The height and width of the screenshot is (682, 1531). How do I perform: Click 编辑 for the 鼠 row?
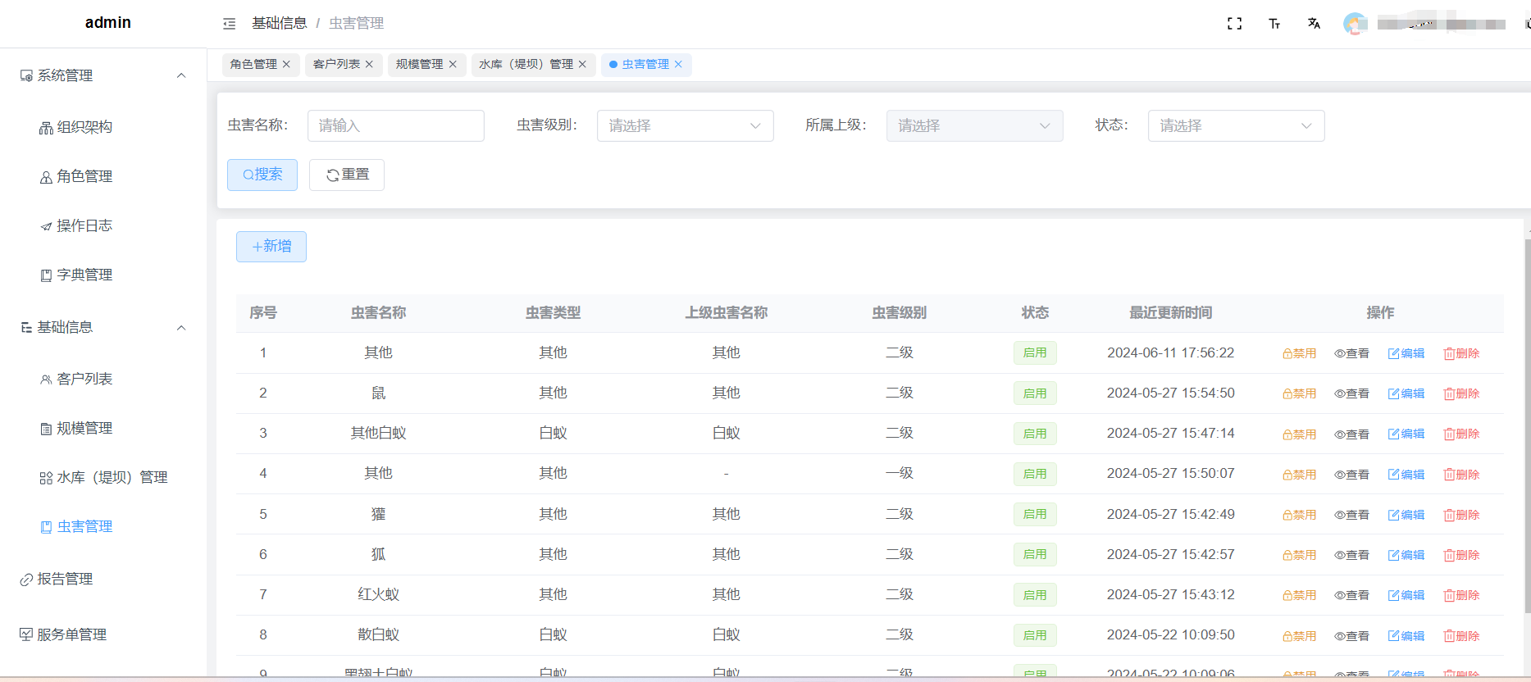tap(1406, 393)
